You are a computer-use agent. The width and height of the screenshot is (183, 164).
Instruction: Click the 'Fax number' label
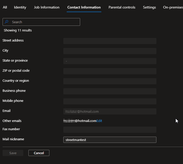(11, 129)
